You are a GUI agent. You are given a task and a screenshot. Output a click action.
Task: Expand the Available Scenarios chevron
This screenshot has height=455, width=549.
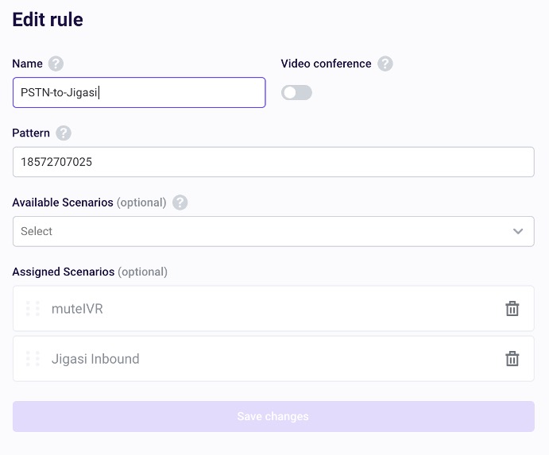(518, 231)
